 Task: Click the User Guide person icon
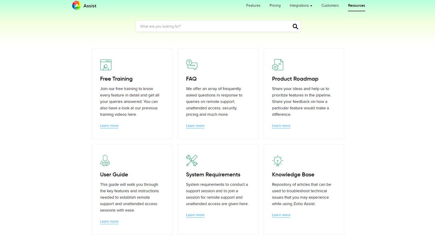point(105,160)
